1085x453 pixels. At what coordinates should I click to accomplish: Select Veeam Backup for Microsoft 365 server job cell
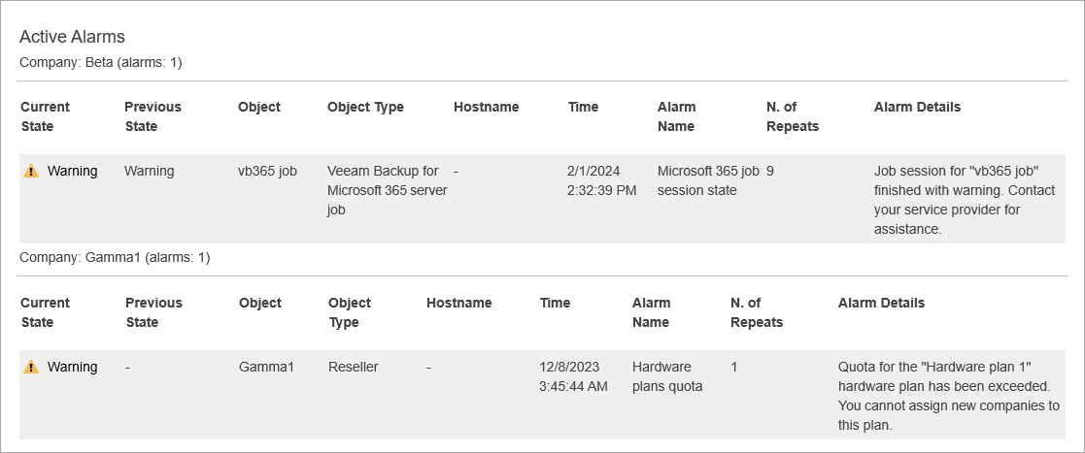pyautogui.click(x=387, y=190)
